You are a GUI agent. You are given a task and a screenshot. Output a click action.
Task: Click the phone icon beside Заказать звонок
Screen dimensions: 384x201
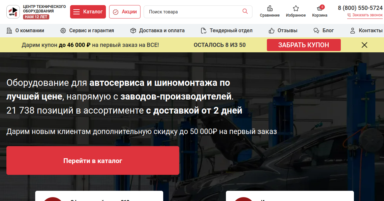(x=349, y=15)
